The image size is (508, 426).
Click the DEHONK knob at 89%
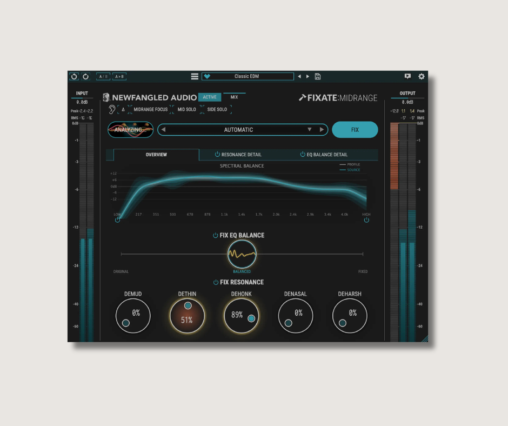(x=242, y=316)
